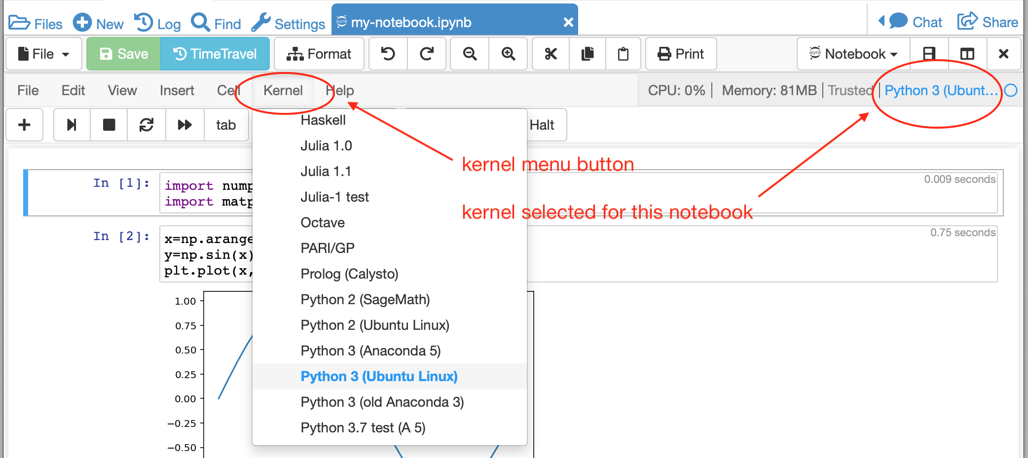Add a new cell with the plus button
This screenshot has height=458, width=1028.
pyautogui.click(x=24, y=125)
